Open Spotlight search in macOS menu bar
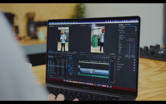Viewport: 166px width, 104px height. click(x=122, y=21)
